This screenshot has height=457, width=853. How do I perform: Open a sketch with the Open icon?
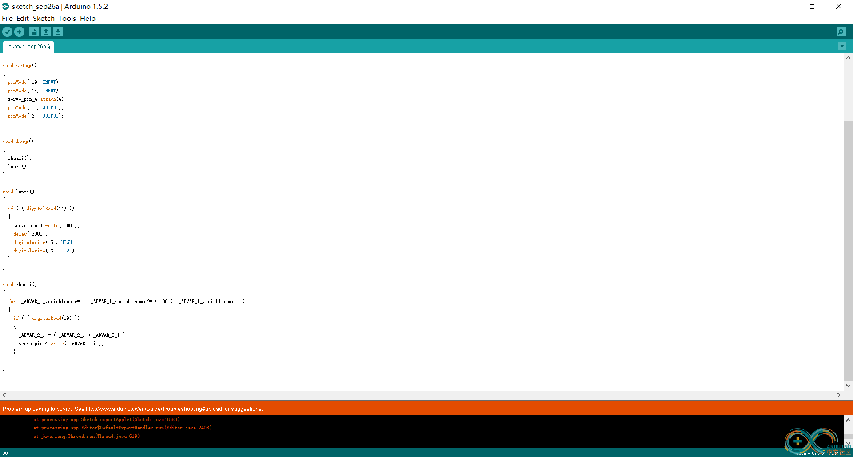[x=46, y=32]
